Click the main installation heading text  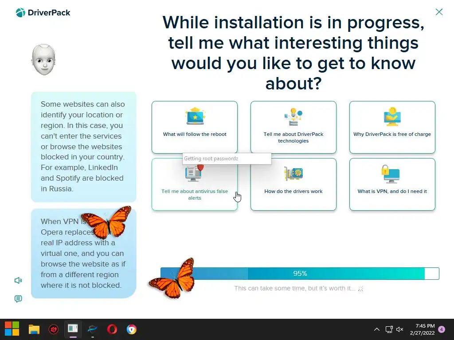(x=294, y=53)
